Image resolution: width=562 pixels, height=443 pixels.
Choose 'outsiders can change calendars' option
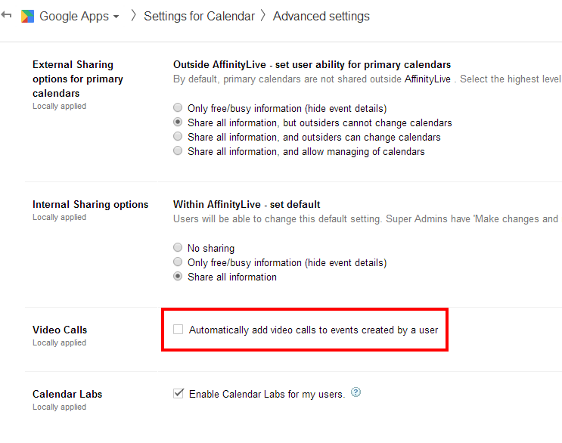click(x=178, y=137)
